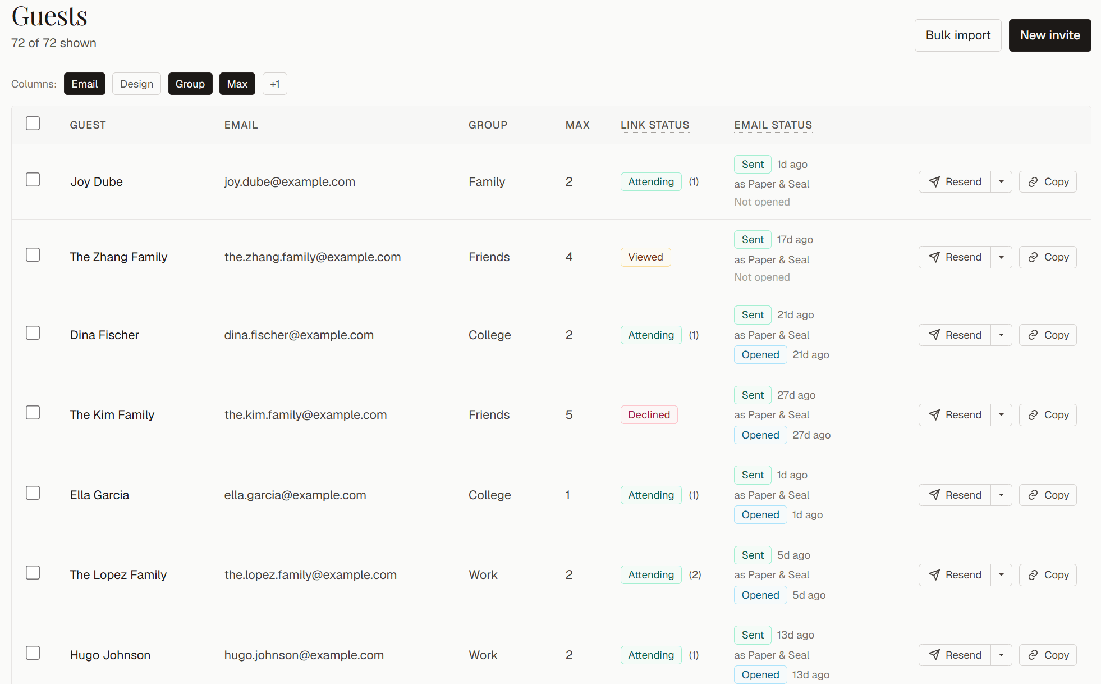
Task: Open resend options arrow for Joy Dube
Action: click(x=1001, y=182)
